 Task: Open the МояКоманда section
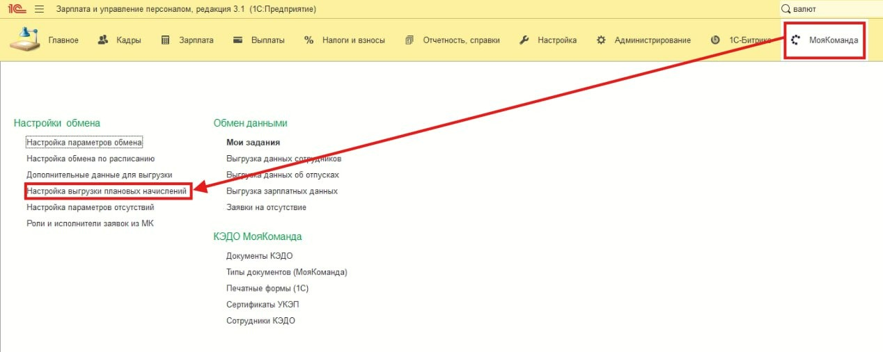coord(825,40)
